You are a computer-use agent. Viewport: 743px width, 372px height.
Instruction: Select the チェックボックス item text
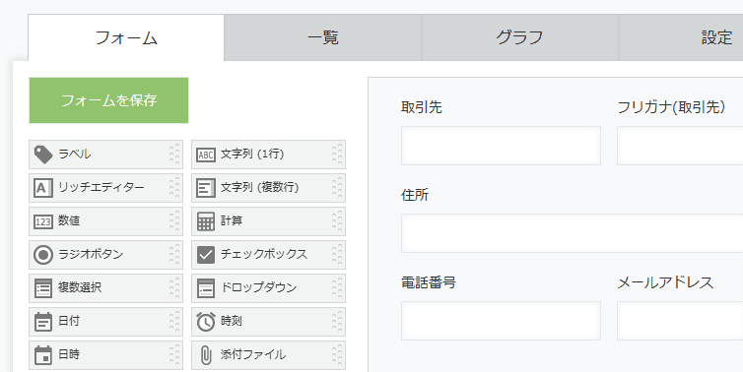pyautogui.click(x=264, y=254)
